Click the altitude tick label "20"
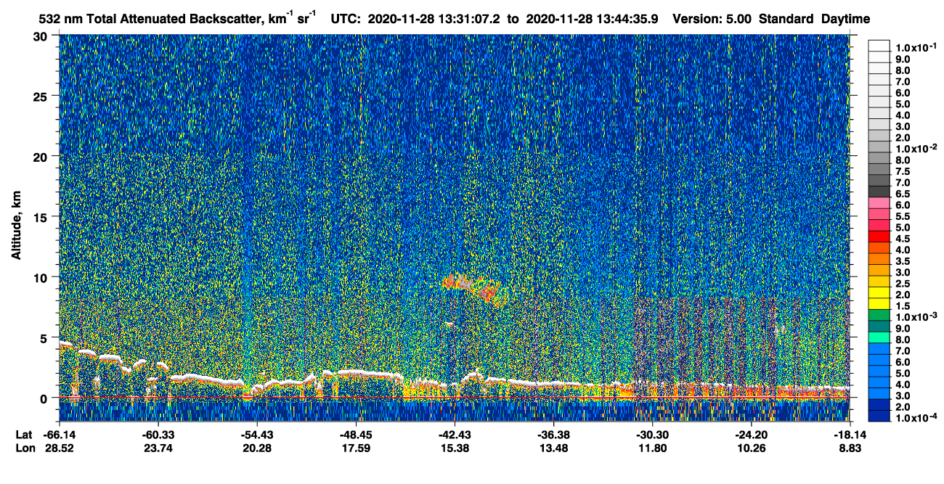The image size is (944, 484). pyautogui.click(x=42, y=156)
